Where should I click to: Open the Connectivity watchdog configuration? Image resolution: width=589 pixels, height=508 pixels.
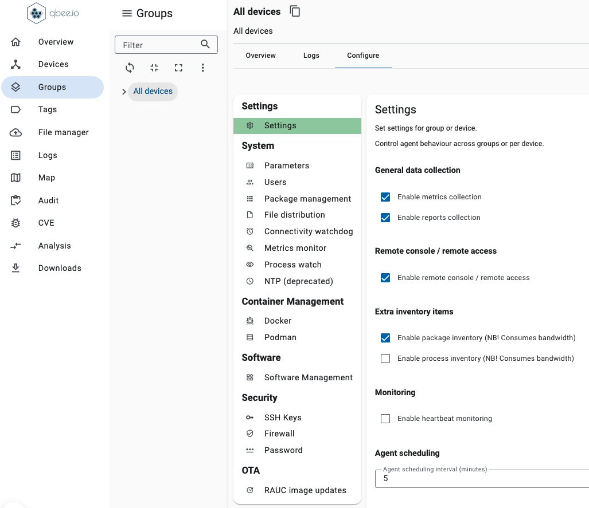(309, 231)
